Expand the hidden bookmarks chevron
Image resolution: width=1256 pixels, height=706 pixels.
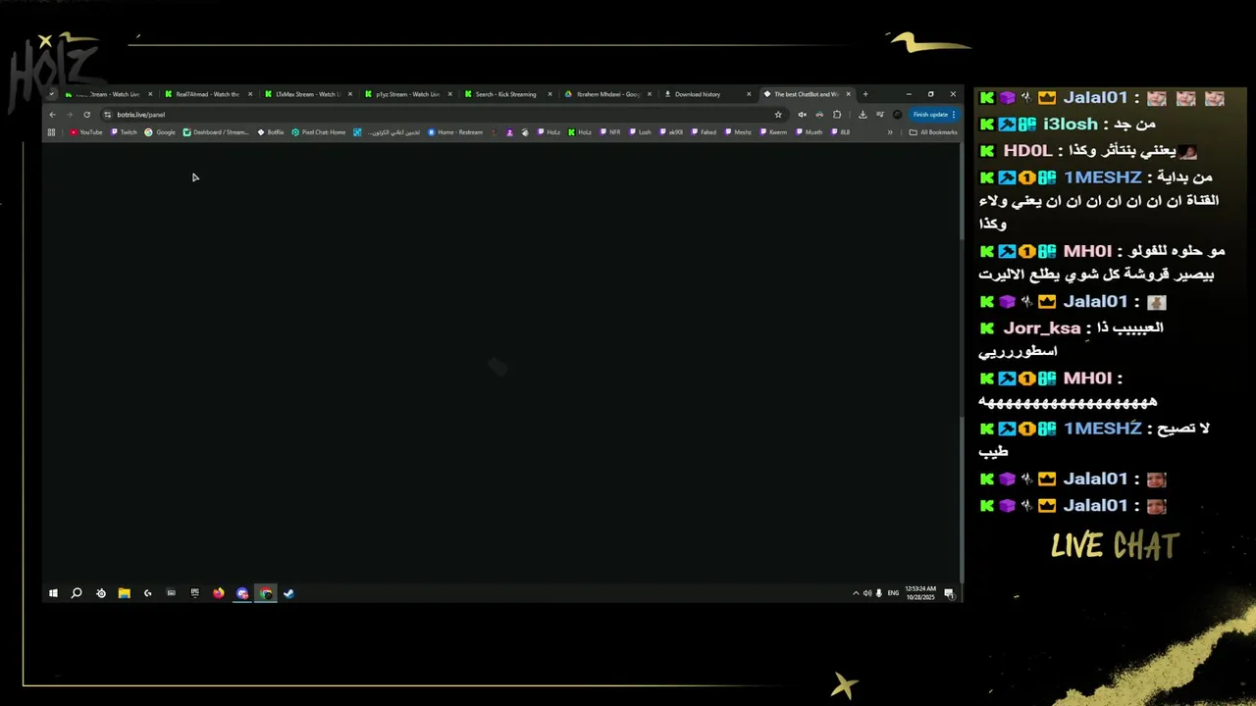pyautogui.click(x=890, y=132)
